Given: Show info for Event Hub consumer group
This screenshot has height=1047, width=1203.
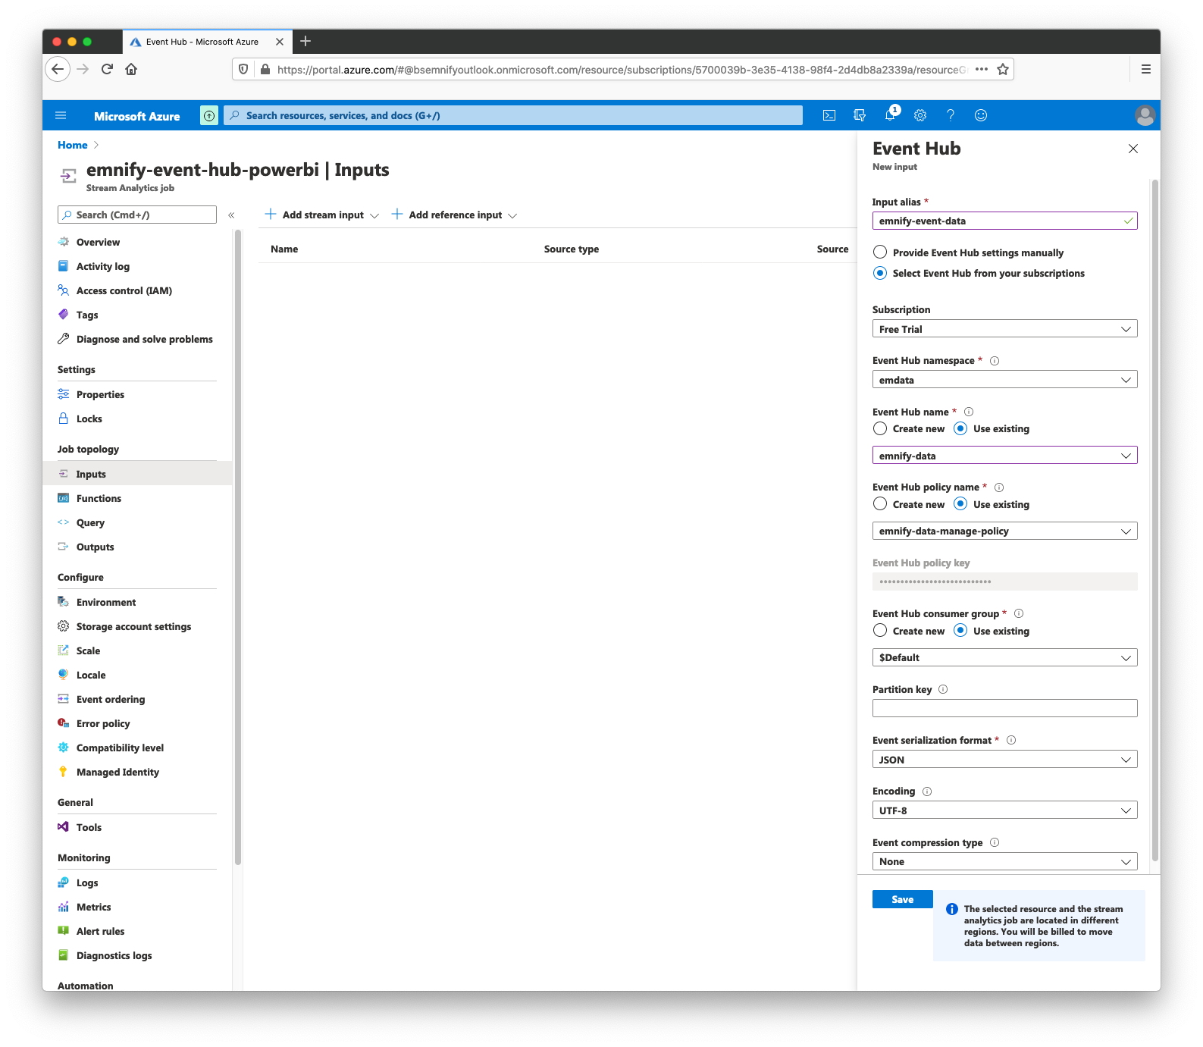Looking at the screenshot, I should tap(1019, 614).
